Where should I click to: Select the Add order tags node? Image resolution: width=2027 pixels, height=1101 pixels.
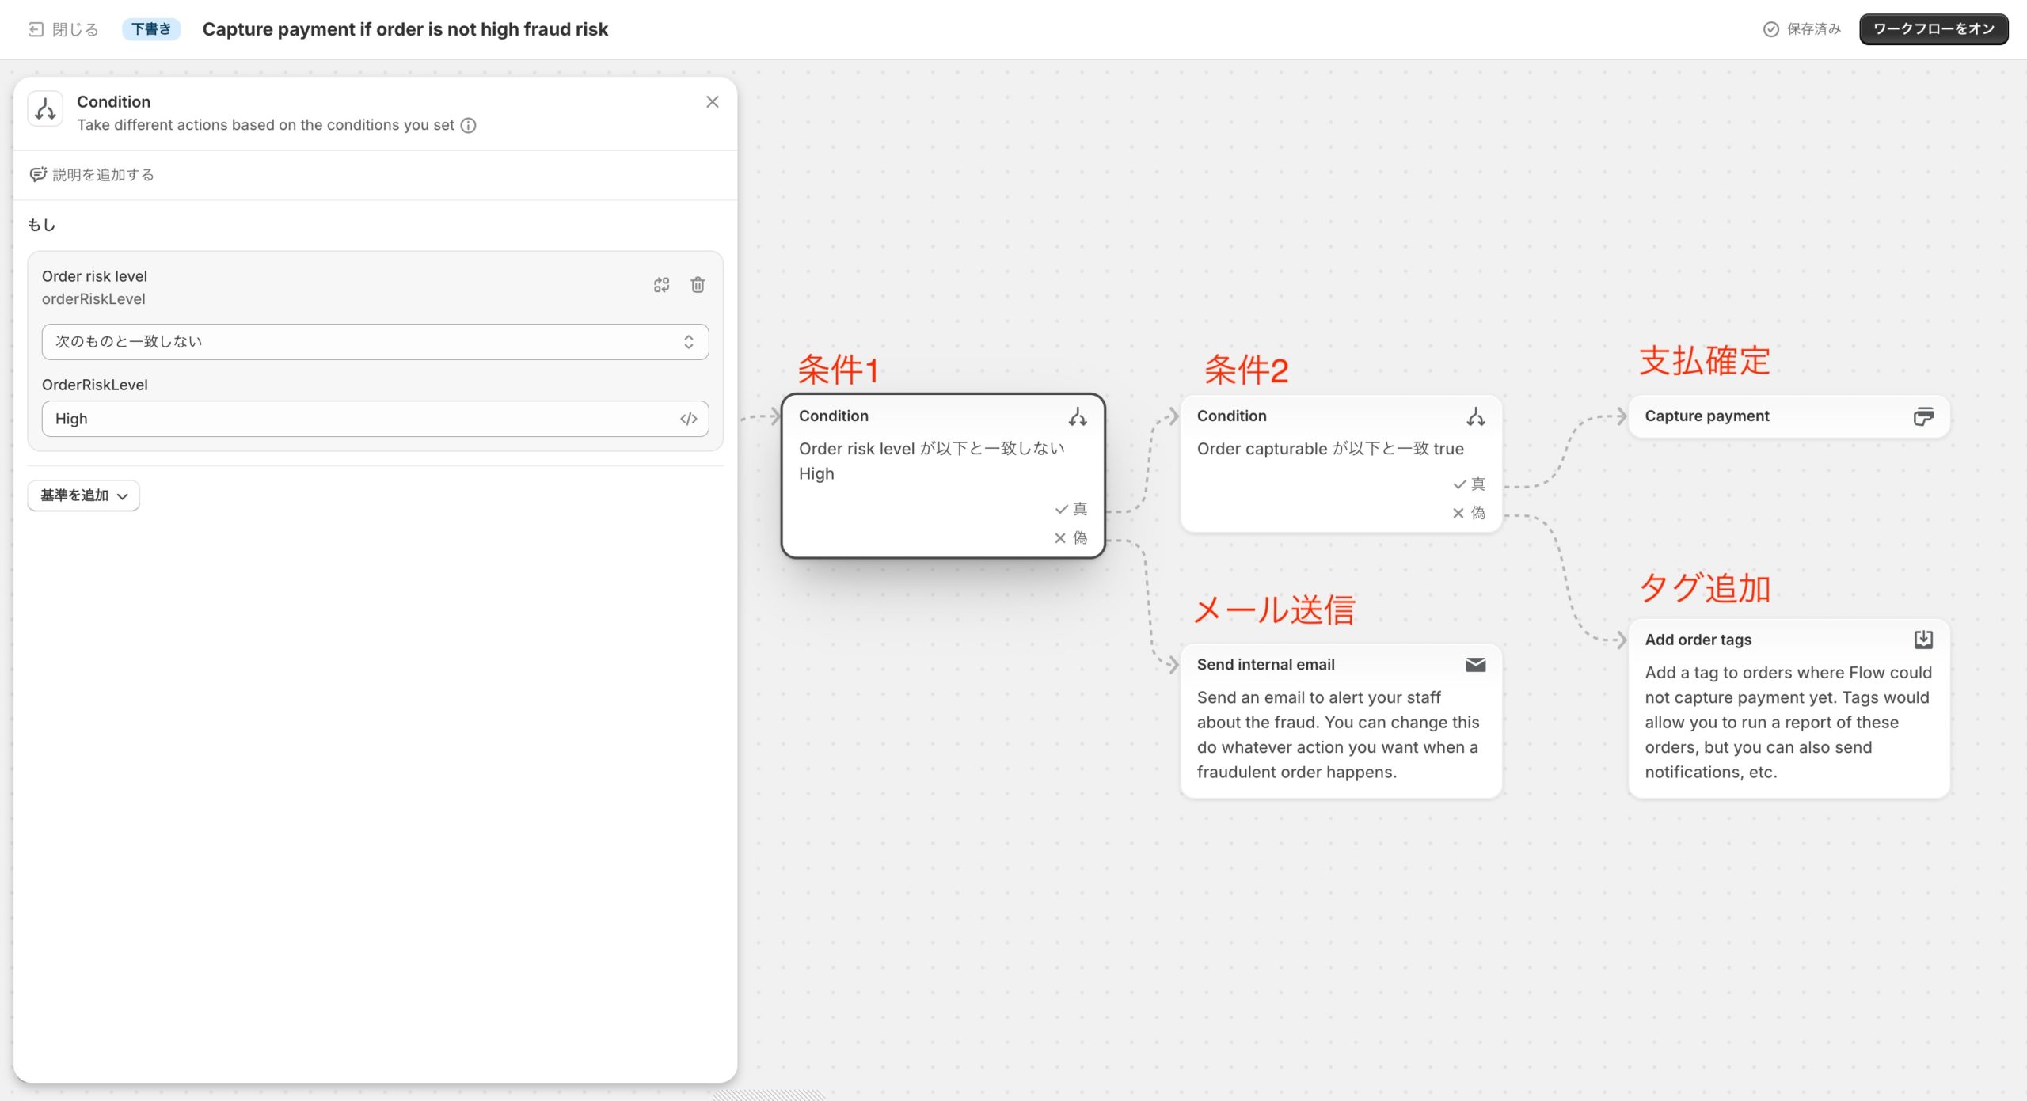click(x=1788, y=708)
